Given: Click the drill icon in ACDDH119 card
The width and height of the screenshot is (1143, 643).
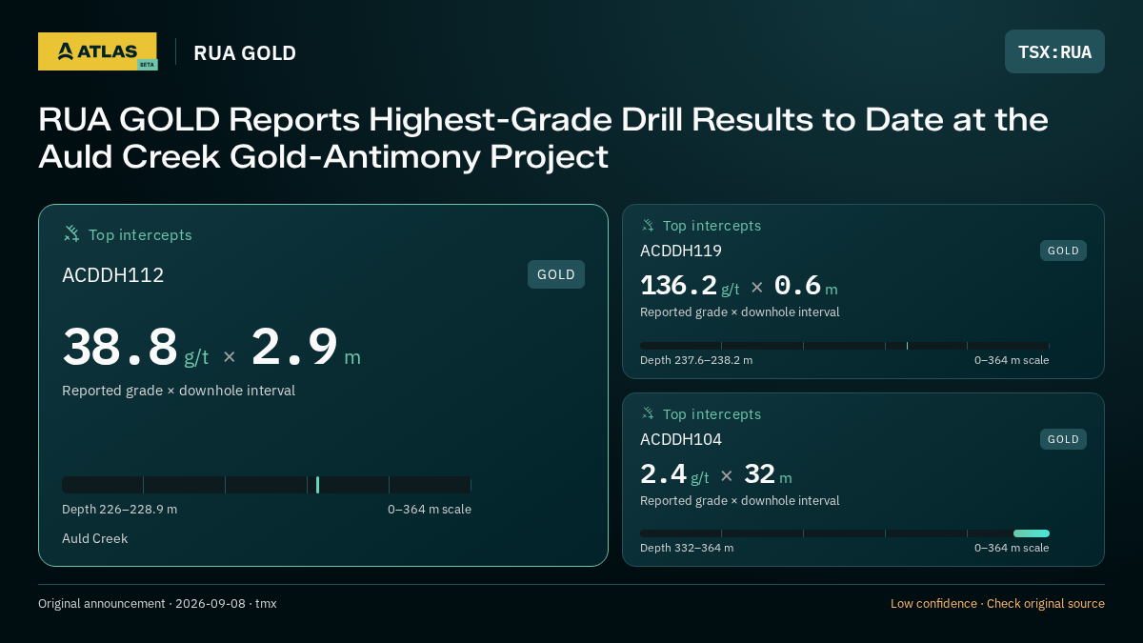Looking at the screenshot, I should (x=648, y=226).
